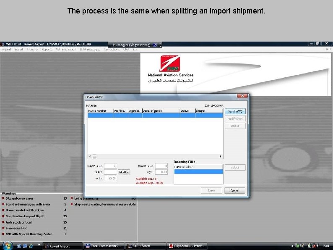Open the Reports menu

[x=47, y=49]
